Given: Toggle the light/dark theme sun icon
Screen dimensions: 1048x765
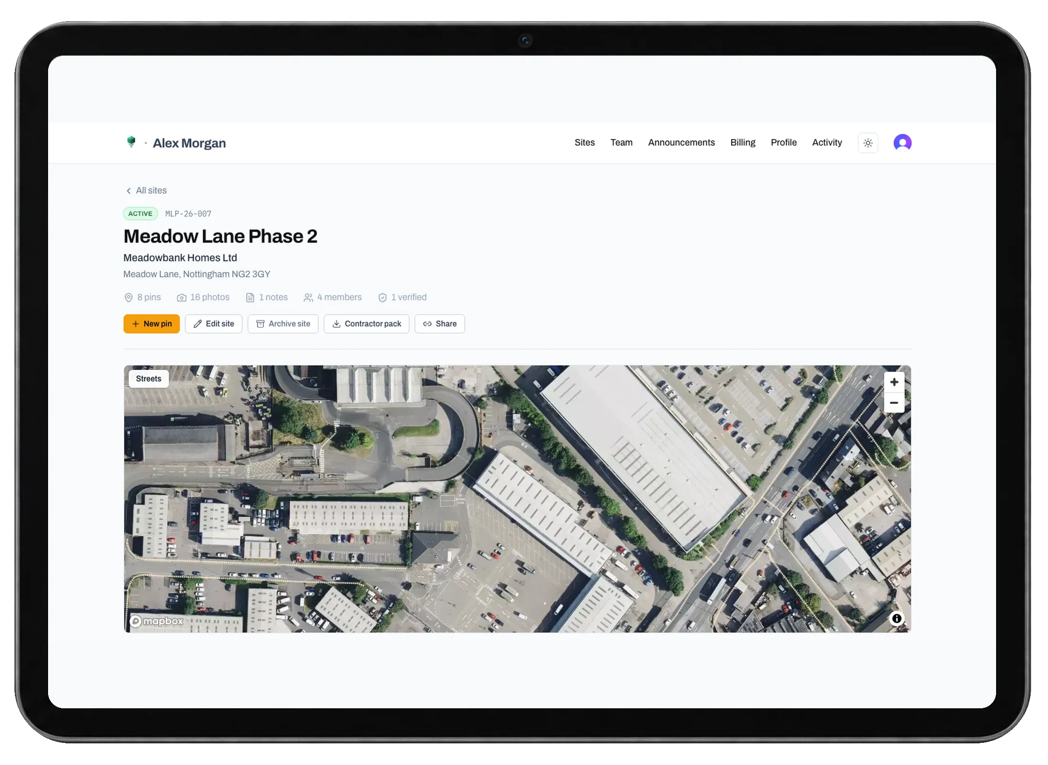Looking at the screenshot, I should click(x=868, y=143).
